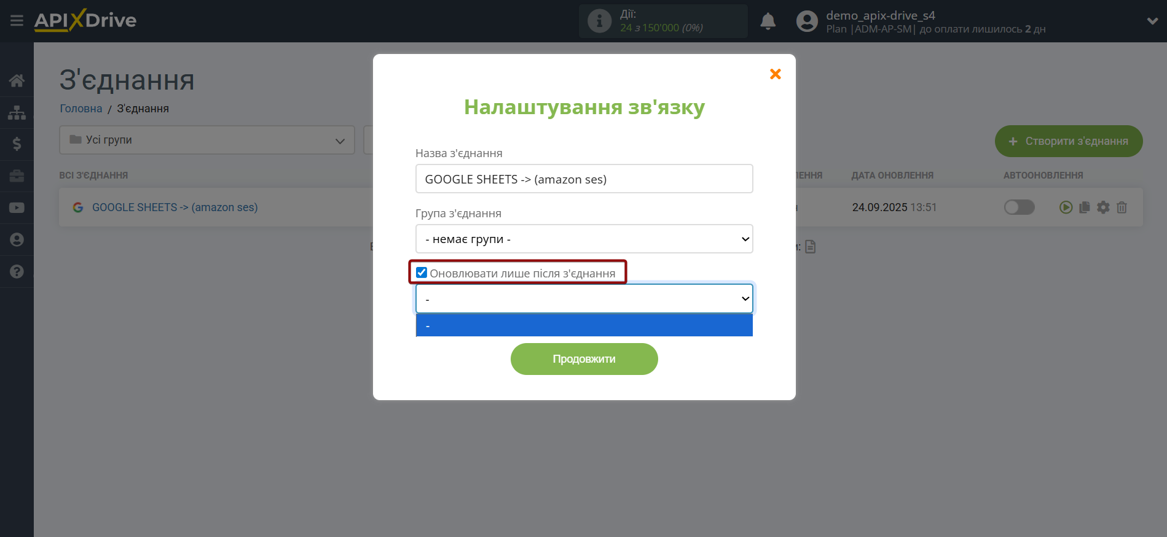Screen dimensions: 1167x537
Task: Click the ДАТА ОНОВЛЕННЯ column header
Action: coord(892,176)
